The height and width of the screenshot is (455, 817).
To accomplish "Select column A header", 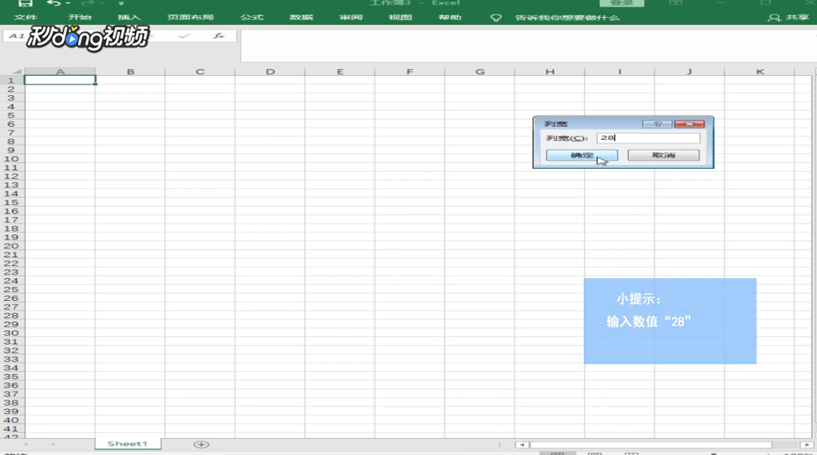I will click(60, 71).
